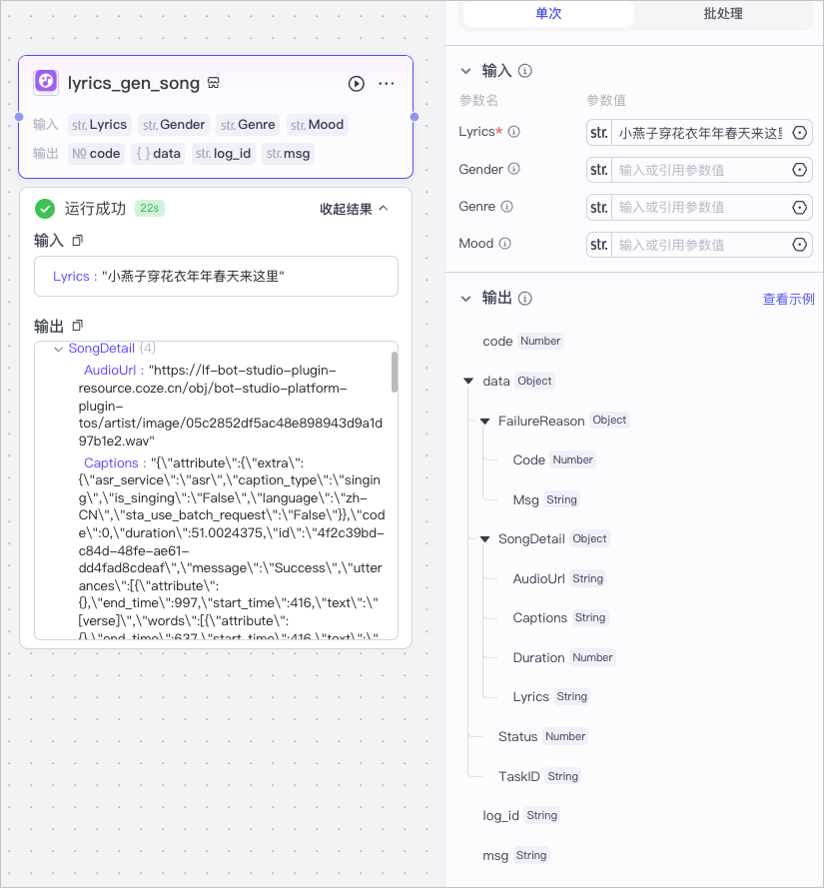Click info icon next to Mood parameter
This screenshot has width=824, height=888.
tap(504, 244)
